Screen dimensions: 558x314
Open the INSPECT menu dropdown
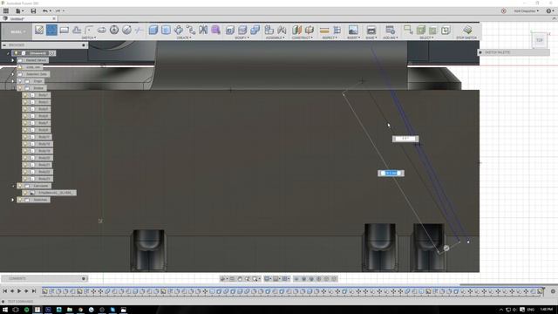330,38
